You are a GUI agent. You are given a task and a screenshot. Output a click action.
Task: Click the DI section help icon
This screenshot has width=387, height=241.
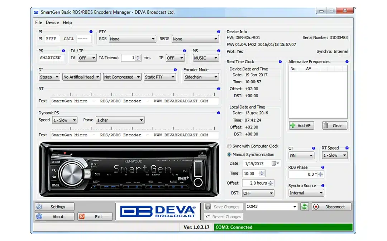coord(175,70)
